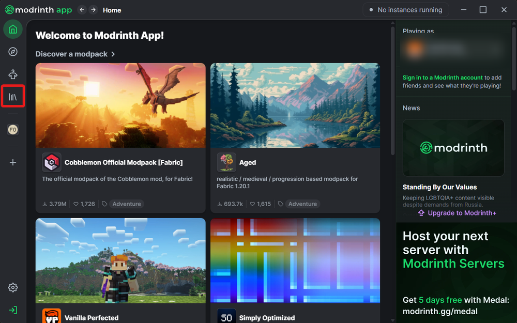Open app settings via the gear icon
Screen dimensions: 517x323
[x=12, y=287]
